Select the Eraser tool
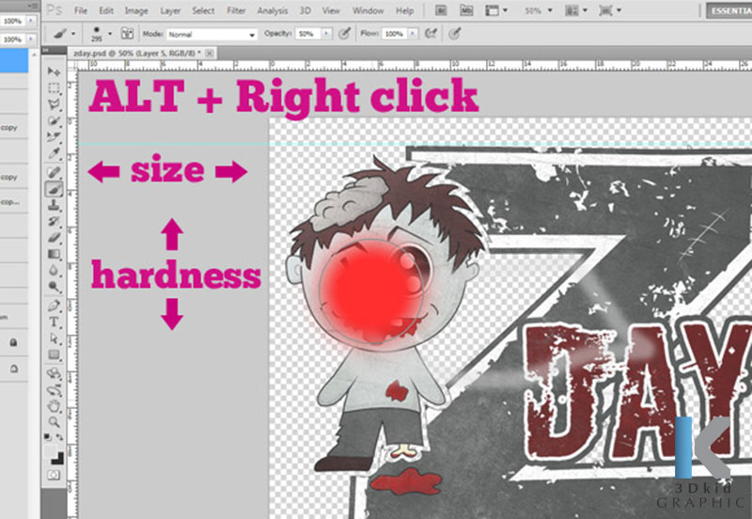Viewport: 752px width, 519px height. [x=54, y=238]
